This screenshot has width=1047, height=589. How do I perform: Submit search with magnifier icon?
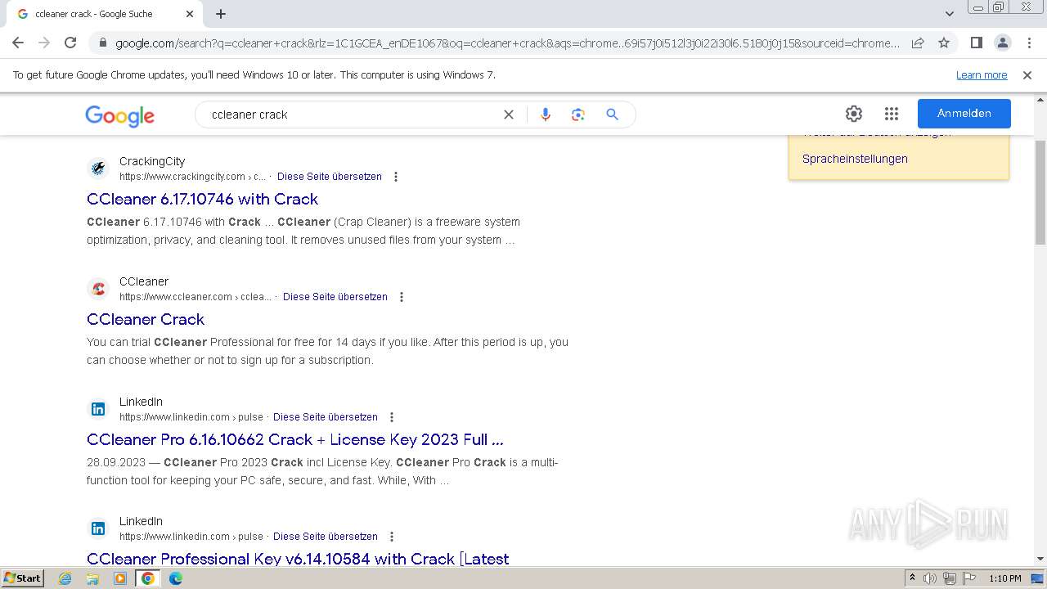[612, 115]
